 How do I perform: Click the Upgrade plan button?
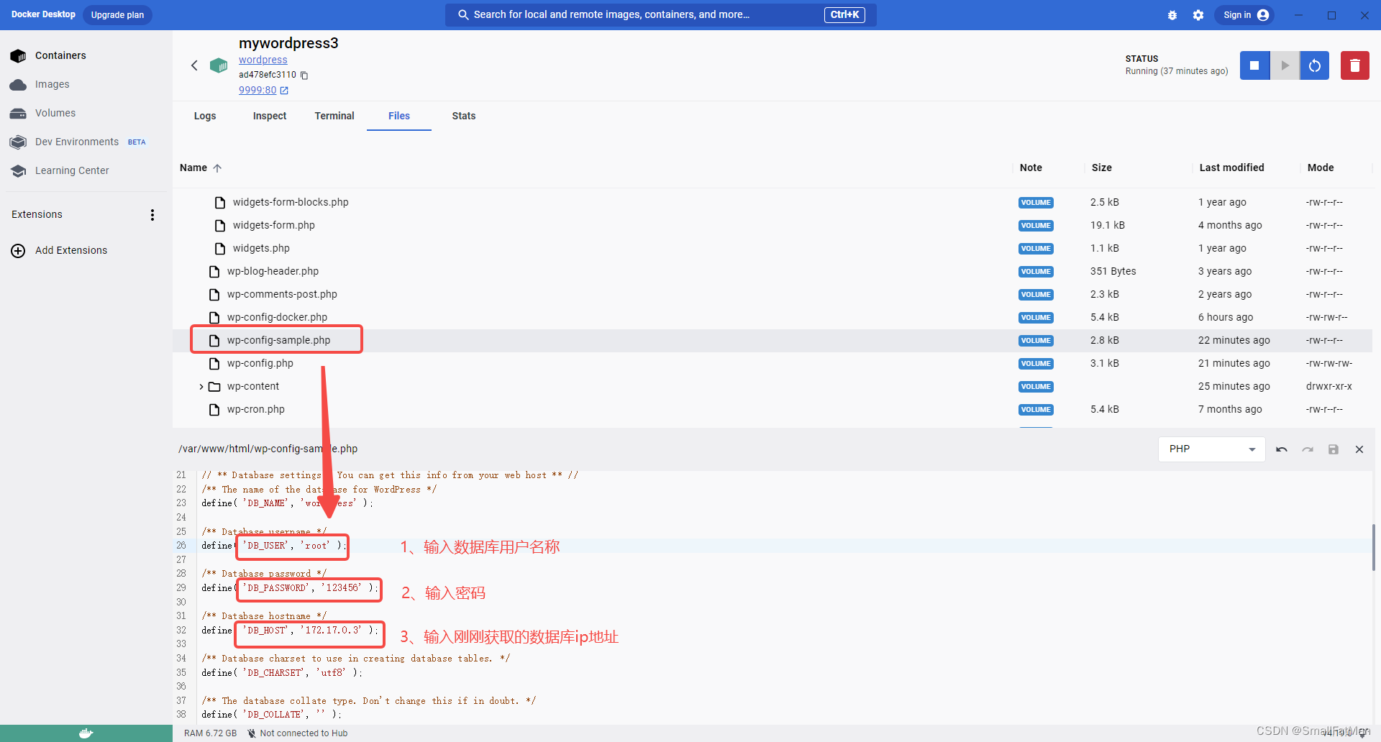[117, 15]
